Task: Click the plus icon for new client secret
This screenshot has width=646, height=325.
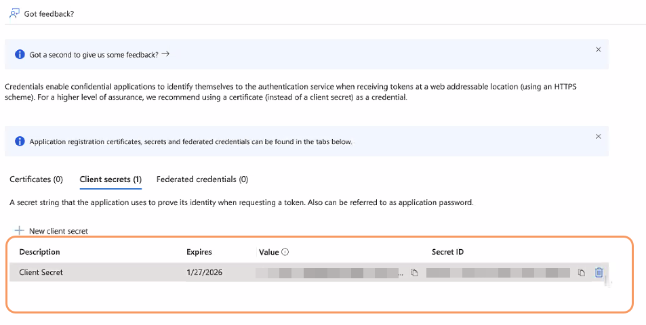Action: tap(19, 230)
